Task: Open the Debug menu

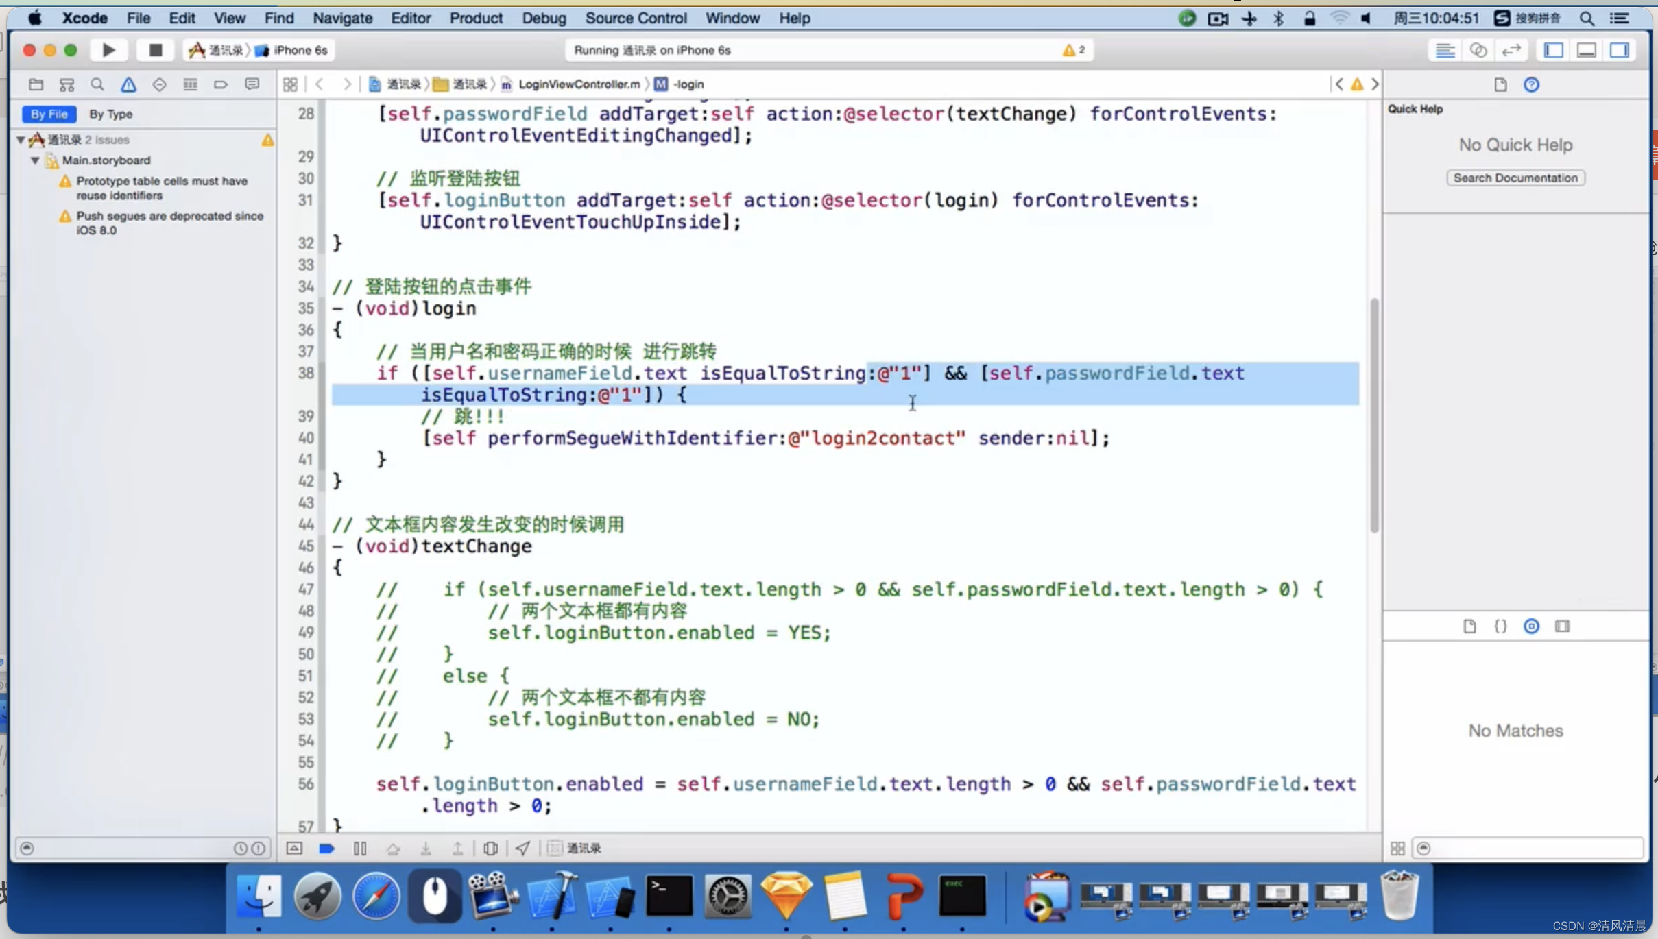Action: [x=544, y=18]
